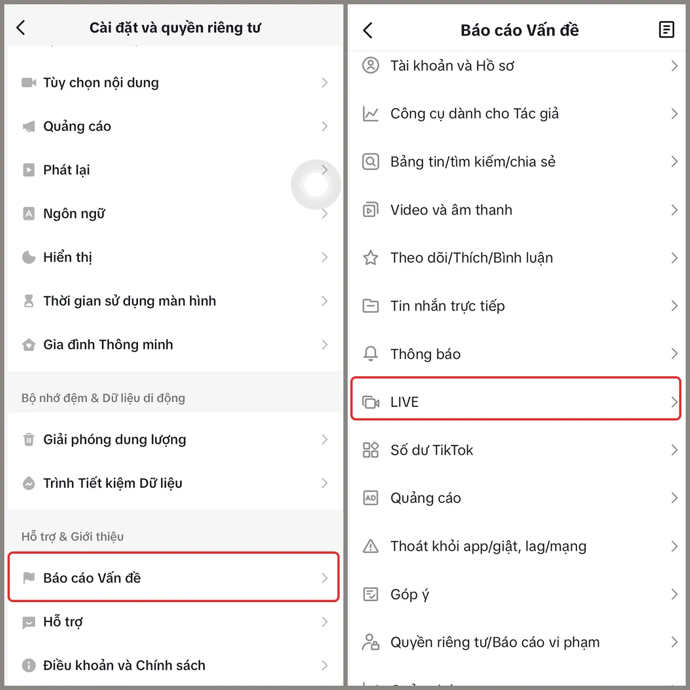Expand Tài khoản và Hồ sơ chevron
Viewport: 690px width, 690px height.
[674, 66]
